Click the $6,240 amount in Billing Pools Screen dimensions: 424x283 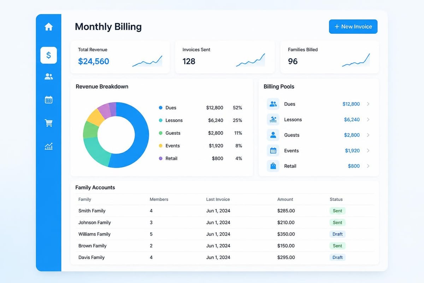tap(352, 120)
